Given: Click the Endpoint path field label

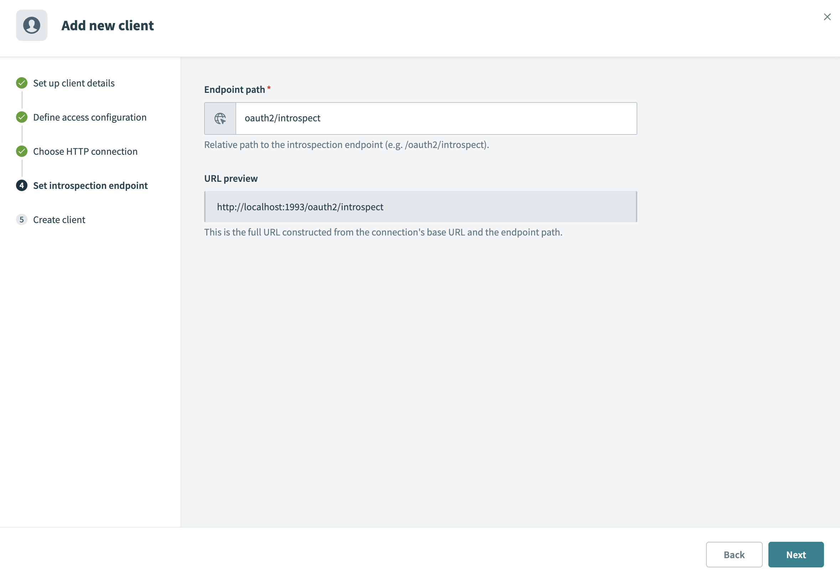Looking at the screenshot, I should click(235, 89).
